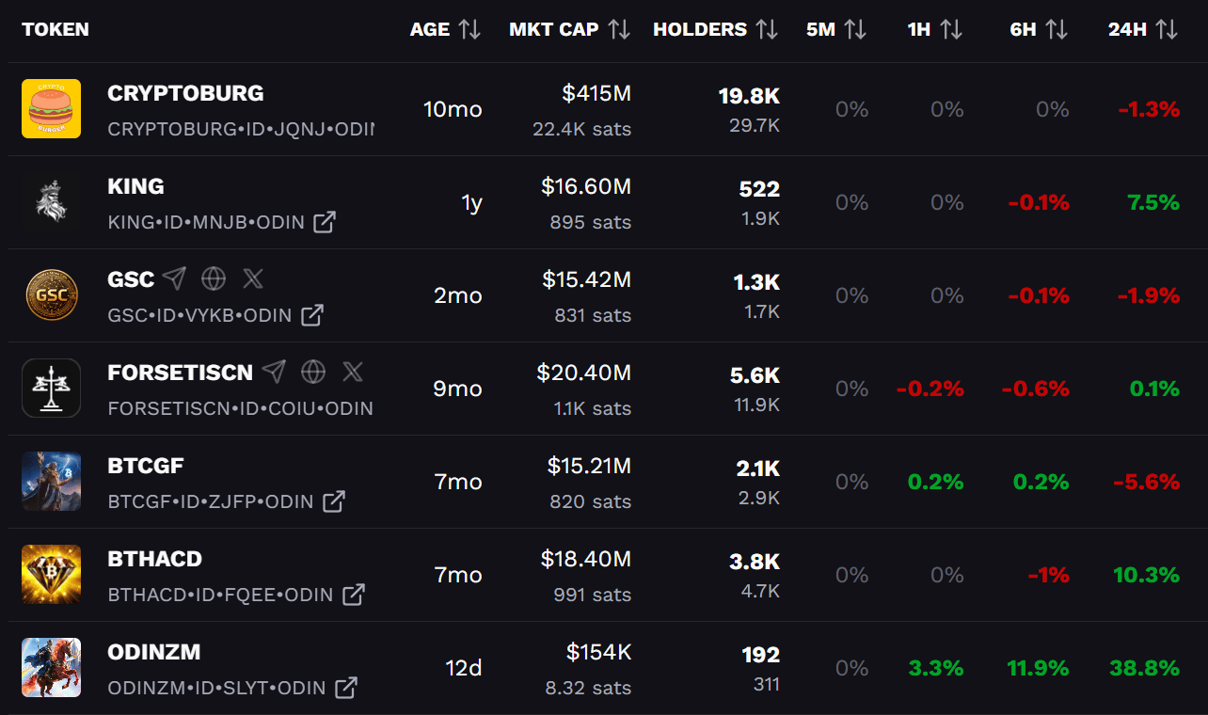Open GSC Telegram channel icon
1208x715 pixels.
click(x=174, y=278)
